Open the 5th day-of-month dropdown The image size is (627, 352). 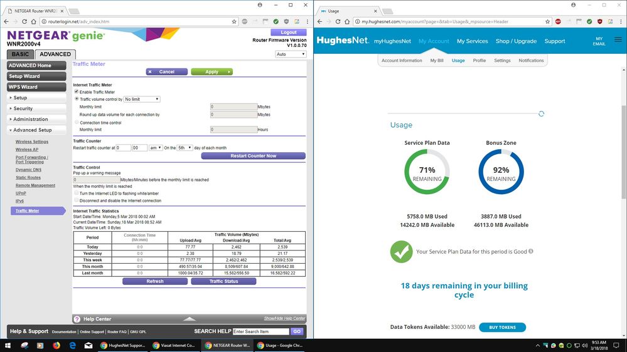click(x=185, y=148)
